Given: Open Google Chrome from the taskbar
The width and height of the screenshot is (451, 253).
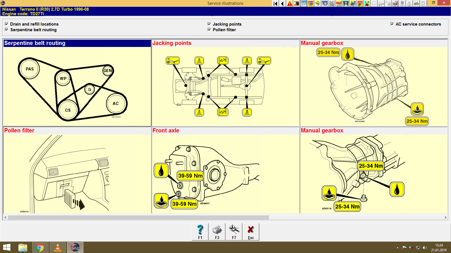Looking at the screenshot, I should 40,247.
